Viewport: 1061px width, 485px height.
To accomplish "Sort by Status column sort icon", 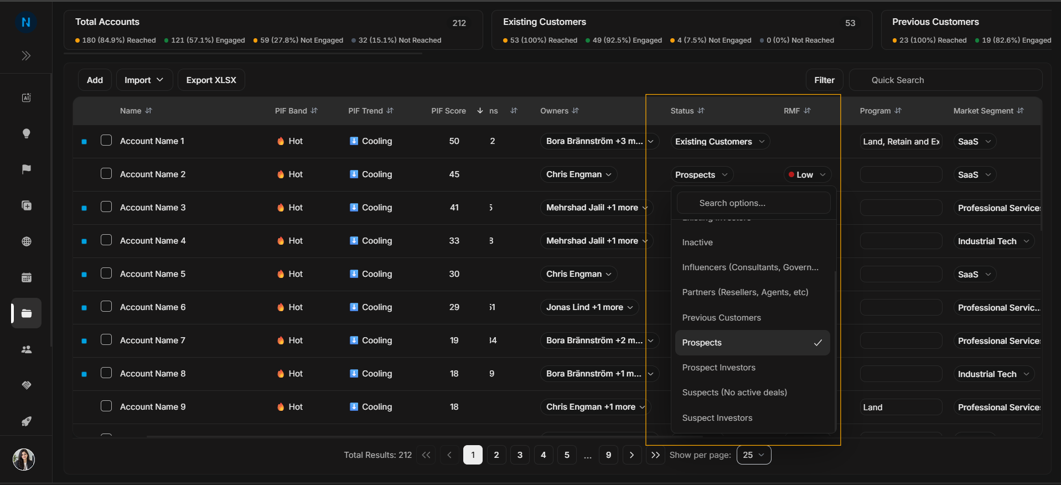I will pyautogui.click(x=701, y=111).
